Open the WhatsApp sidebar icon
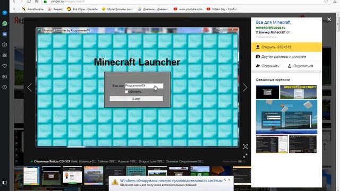This screenshot has width=340, height=191. coord(5,23)
